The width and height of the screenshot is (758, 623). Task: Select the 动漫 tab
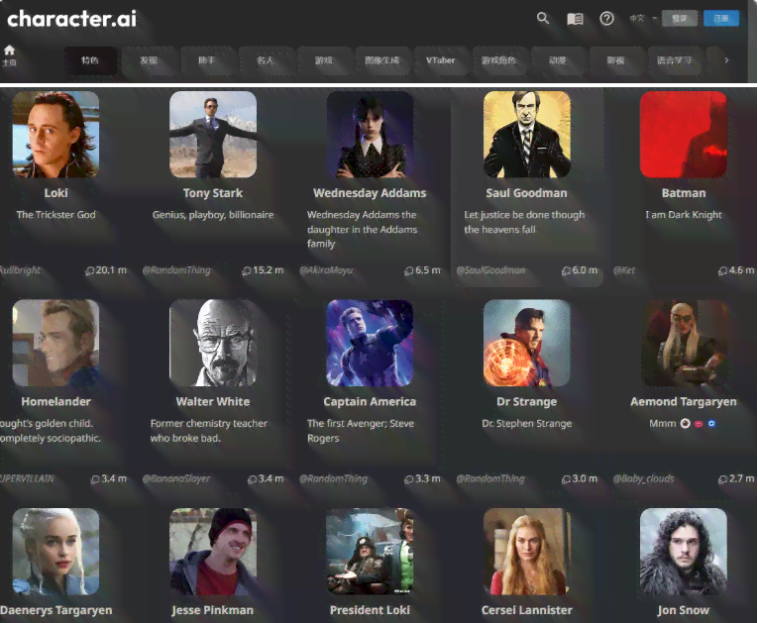[558, 60]
